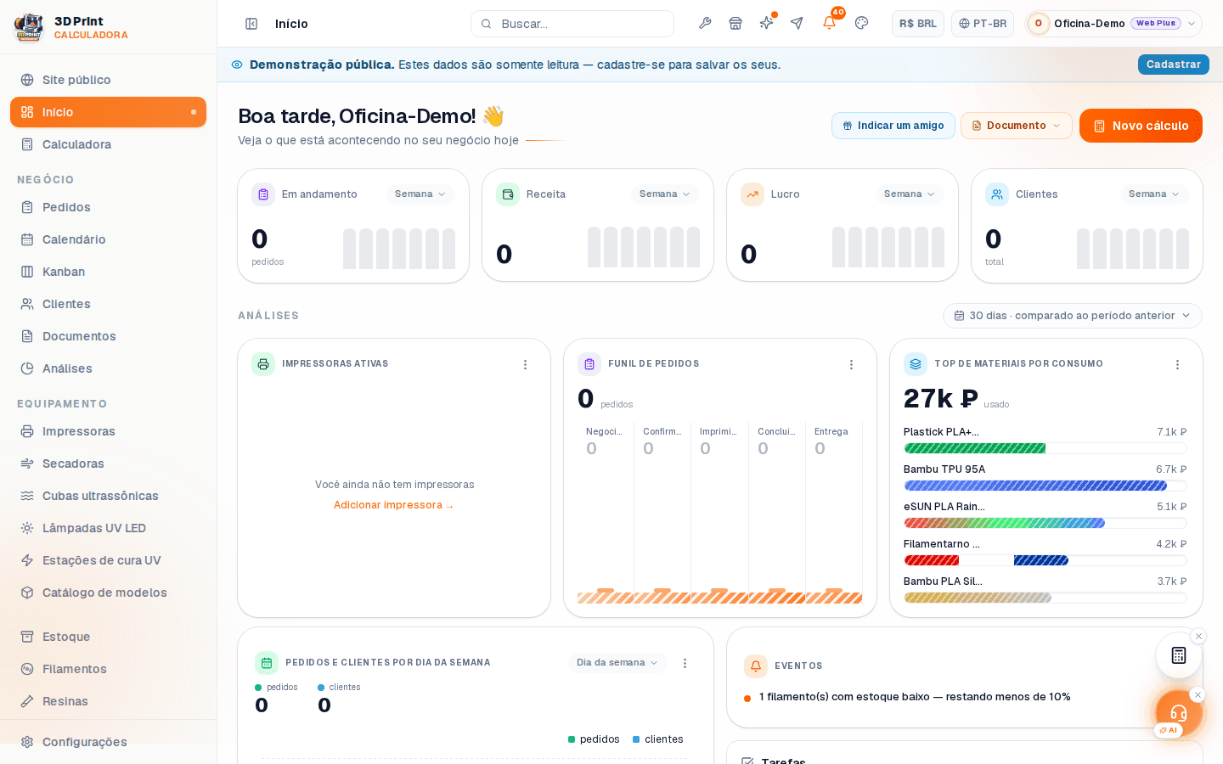
Task: Click the Em andamento card icon
Action: pyautogui.click(x=263, y=194)
